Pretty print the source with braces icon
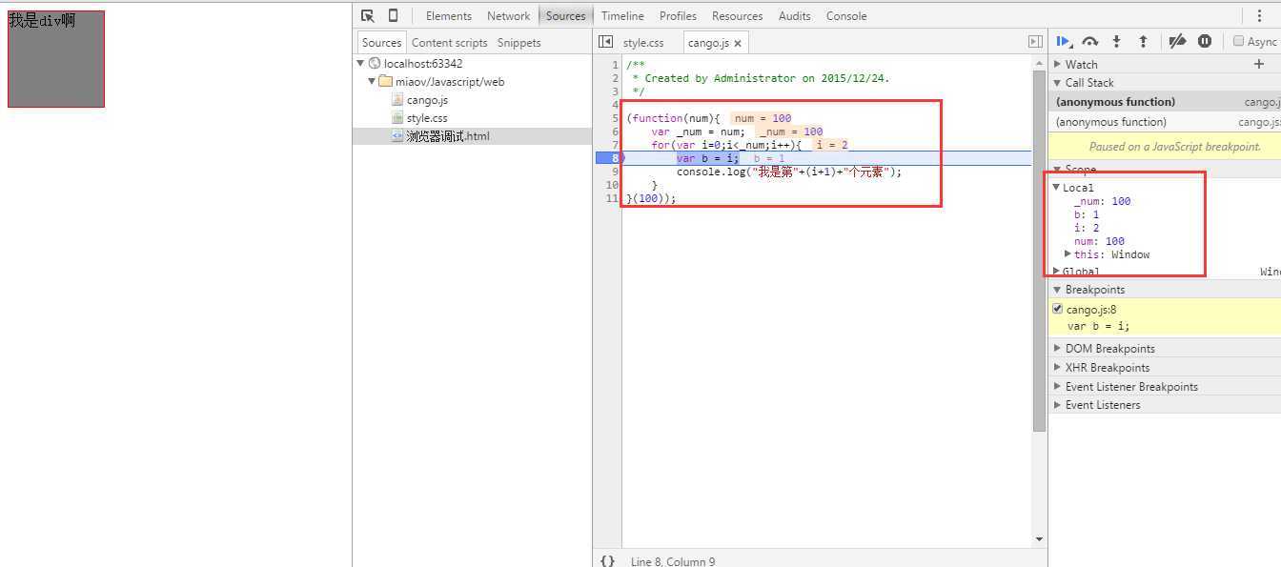 (607, 560)
